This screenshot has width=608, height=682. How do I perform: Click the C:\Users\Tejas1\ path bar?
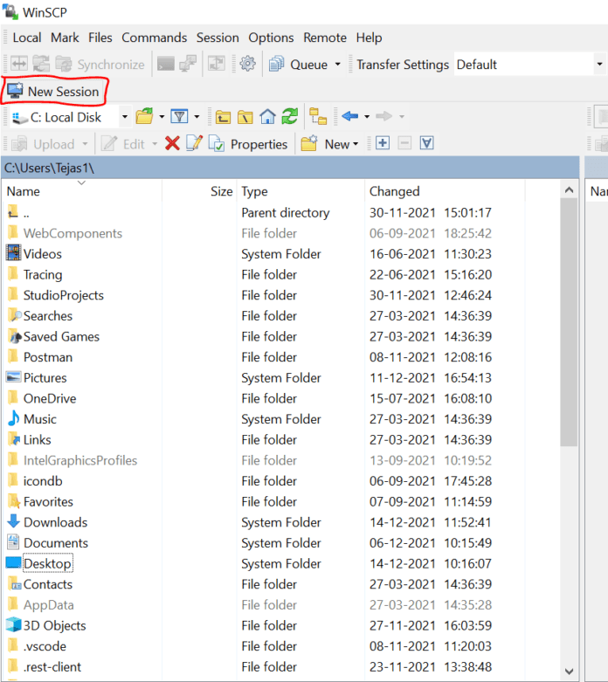coord(290,168)
